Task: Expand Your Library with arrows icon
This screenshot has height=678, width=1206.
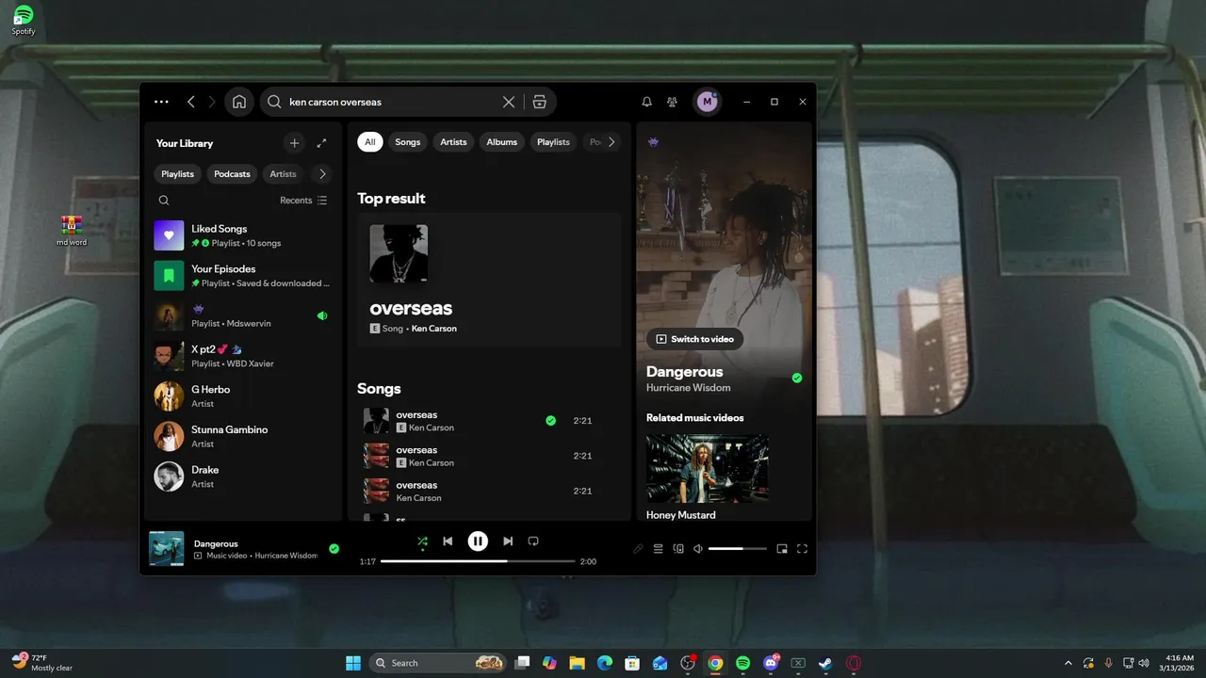Action: click(321, 143)
